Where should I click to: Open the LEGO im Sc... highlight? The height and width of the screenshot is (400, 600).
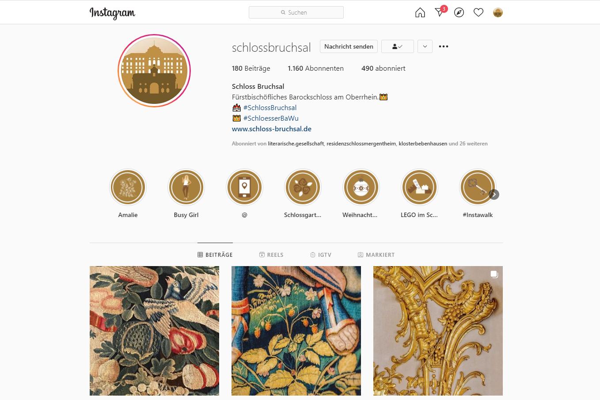(x=419, y=187)
